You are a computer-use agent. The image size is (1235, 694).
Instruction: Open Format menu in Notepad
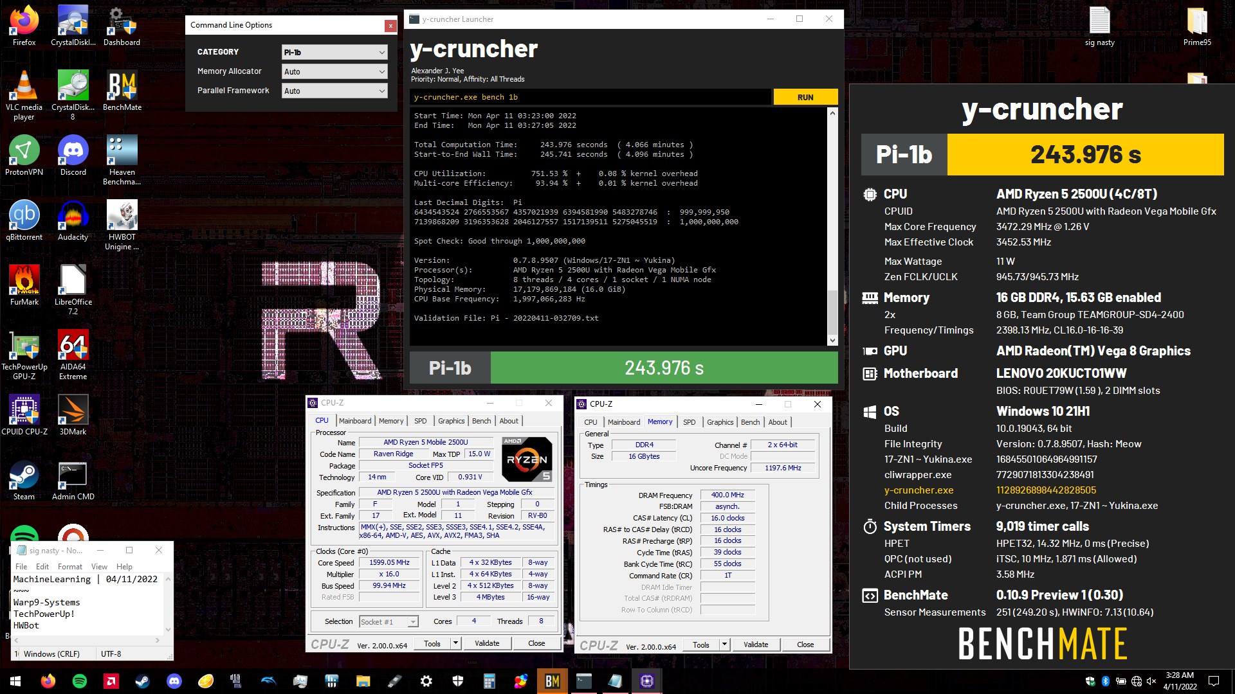[x=70, y=567]
